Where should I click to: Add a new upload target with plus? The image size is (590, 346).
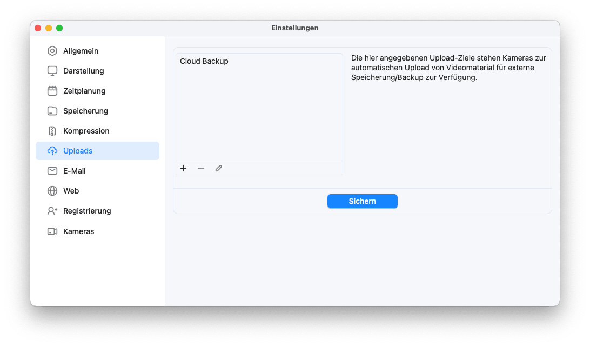(x=183, y=168)
